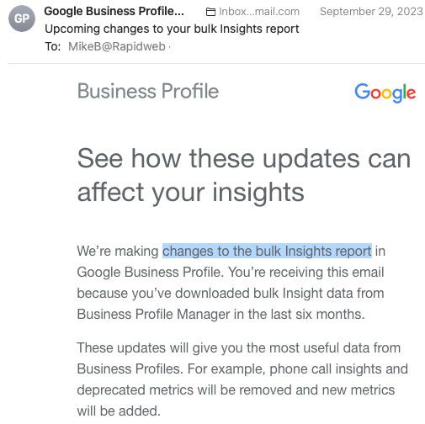Click the Inbox folder icon

(210, 12)
